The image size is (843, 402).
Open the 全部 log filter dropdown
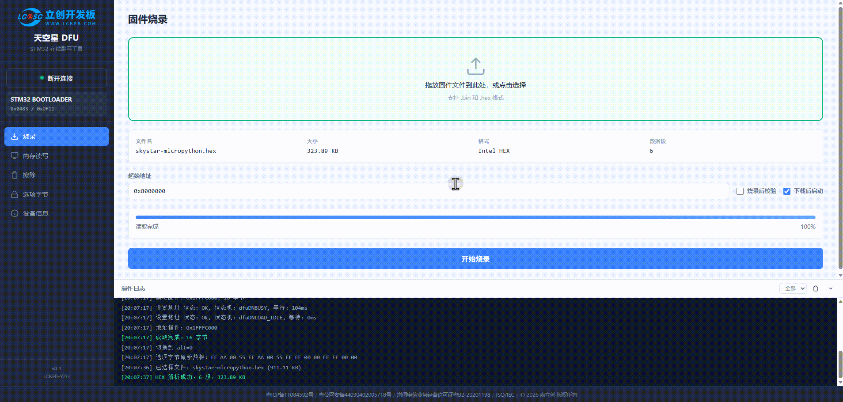tap(793, 288)
